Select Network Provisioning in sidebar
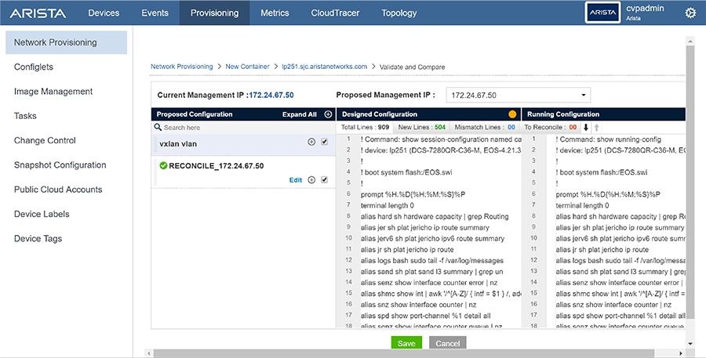 [66, 42]
